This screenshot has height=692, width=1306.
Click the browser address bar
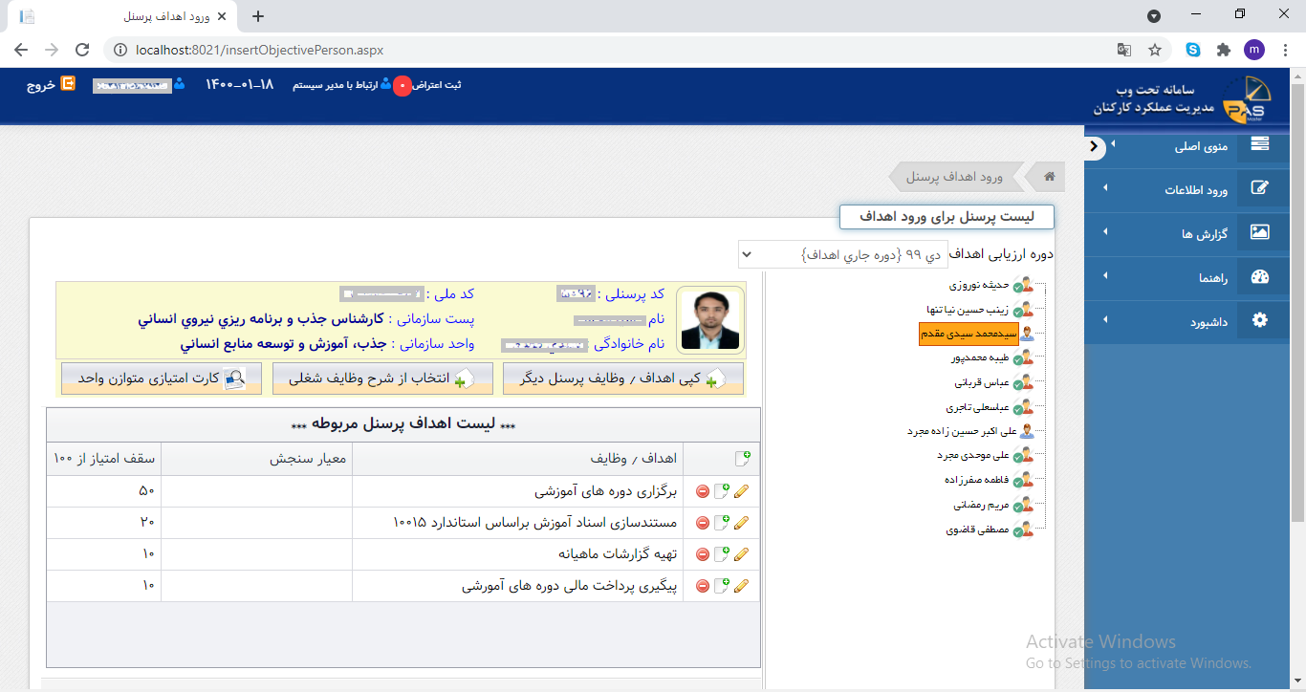click(x=607, y=50)
